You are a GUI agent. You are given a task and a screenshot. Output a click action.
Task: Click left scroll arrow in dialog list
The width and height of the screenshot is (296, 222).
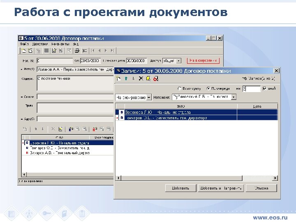point(118,178)
